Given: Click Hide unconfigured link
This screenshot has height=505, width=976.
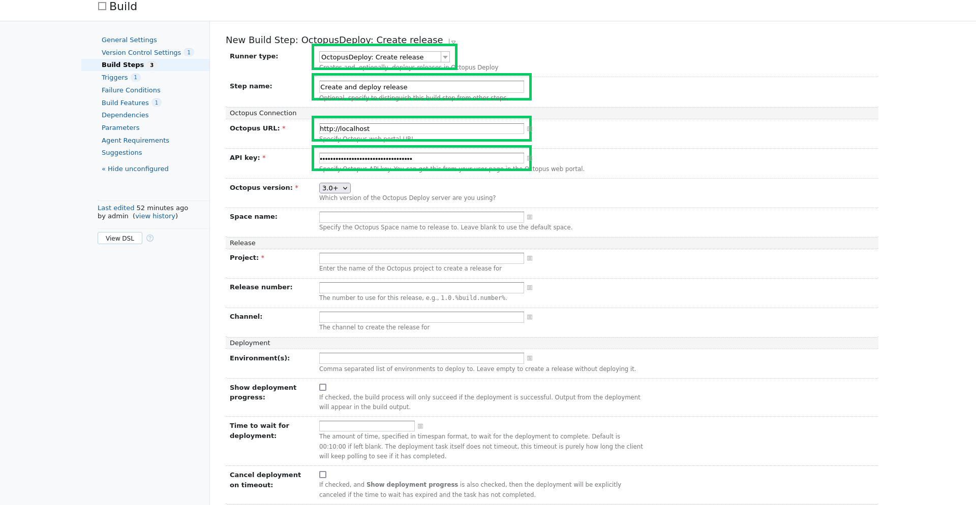Looking at the screenshot, I should pos(135,169).
